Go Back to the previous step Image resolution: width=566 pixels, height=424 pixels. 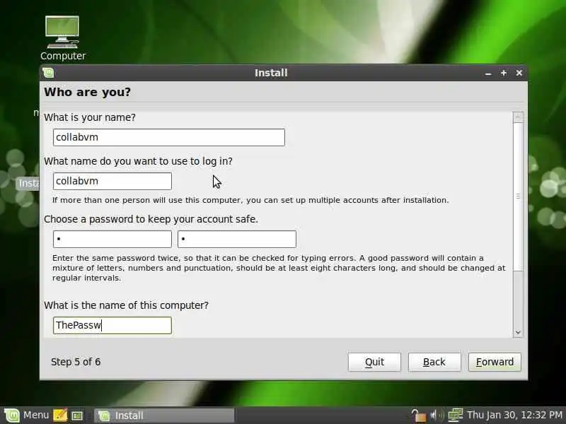coord(434,362)
